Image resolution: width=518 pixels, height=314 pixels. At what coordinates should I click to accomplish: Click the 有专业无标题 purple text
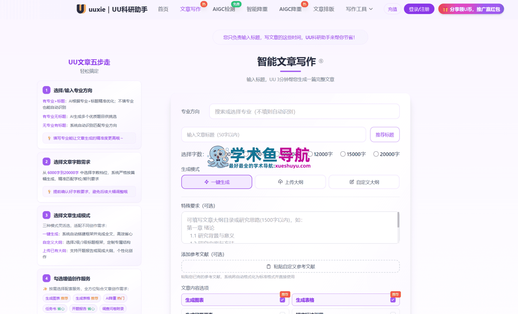pos(54,116)
